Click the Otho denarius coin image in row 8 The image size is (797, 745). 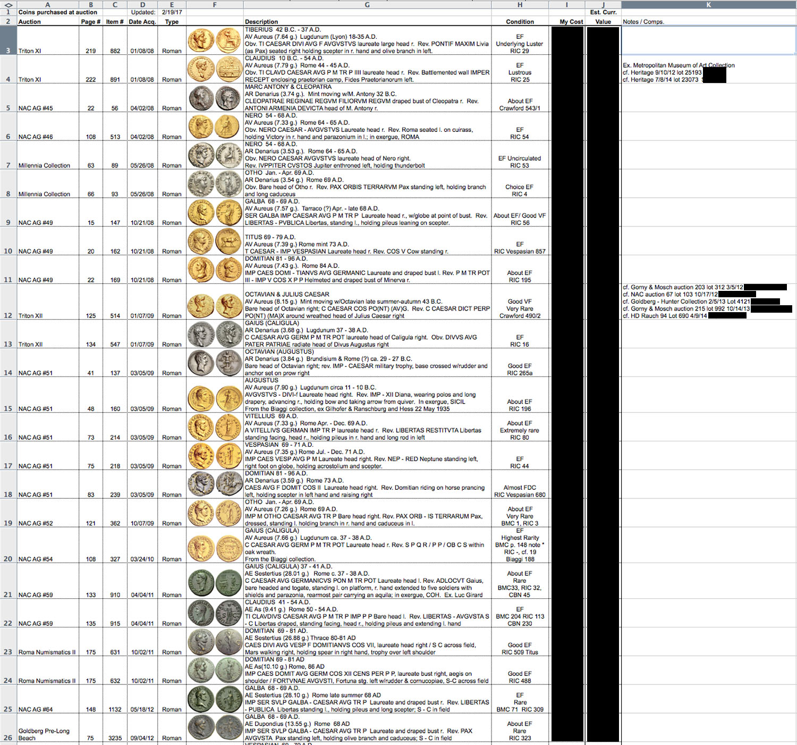pyautogui.click(x=214, y=183)
